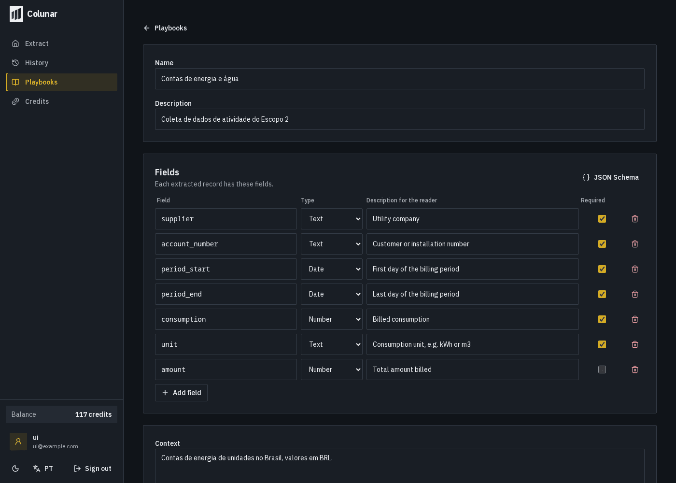Viewport: 676px width, 483px height.
Task: Toggle dark mode moon icon
Action: pos(15,469)
